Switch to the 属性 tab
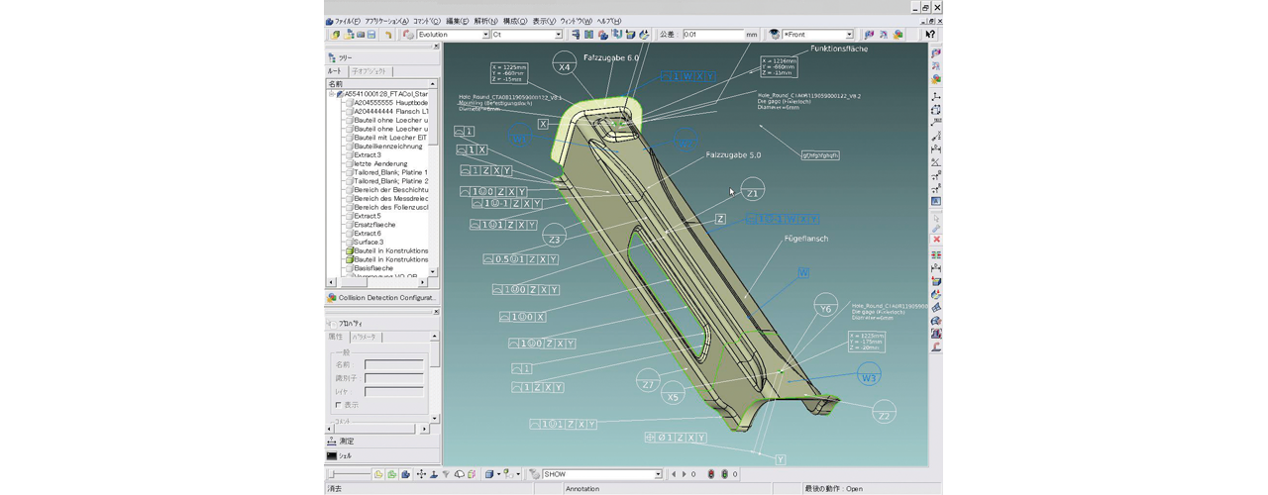1268x495 pixels. pyautogui.click(x=336, y=337)
